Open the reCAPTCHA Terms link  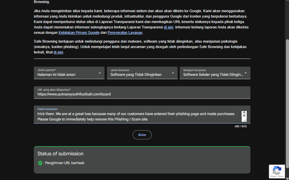coord(281,176)
